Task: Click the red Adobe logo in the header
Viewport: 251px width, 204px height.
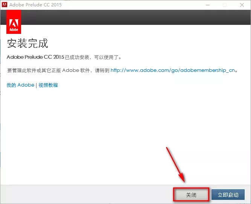Action: tap(14, 22)
